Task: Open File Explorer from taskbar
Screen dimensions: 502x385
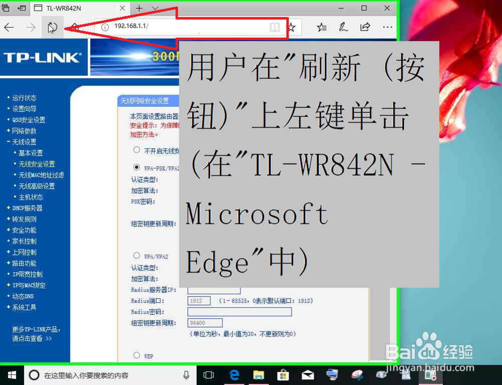Action: [259, 375]
